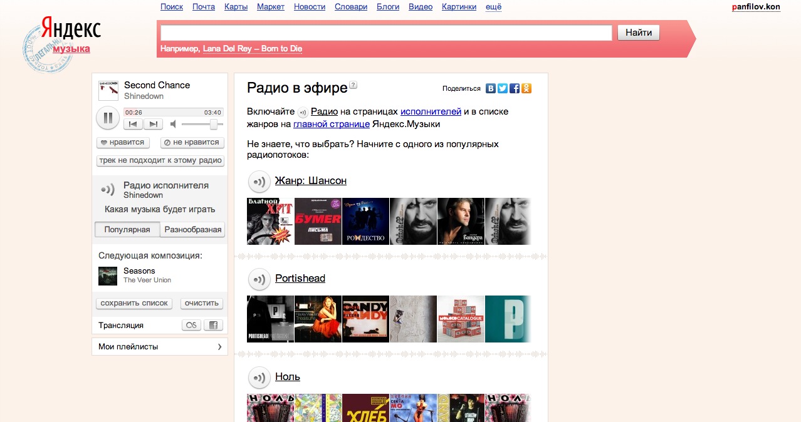Open the Жанр: Шансон link
The image size is (801, 422).
[x=311, y=181]
